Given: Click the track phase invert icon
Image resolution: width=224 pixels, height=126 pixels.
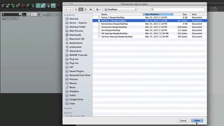Looking at the screenshot, I should click(44, 15).
